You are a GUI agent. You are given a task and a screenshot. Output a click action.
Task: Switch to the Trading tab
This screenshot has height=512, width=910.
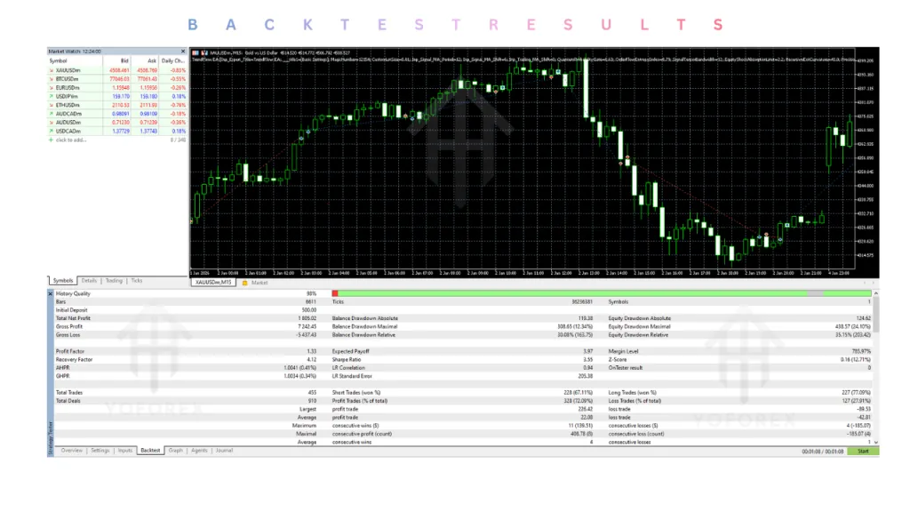click(x=114, y=281)
